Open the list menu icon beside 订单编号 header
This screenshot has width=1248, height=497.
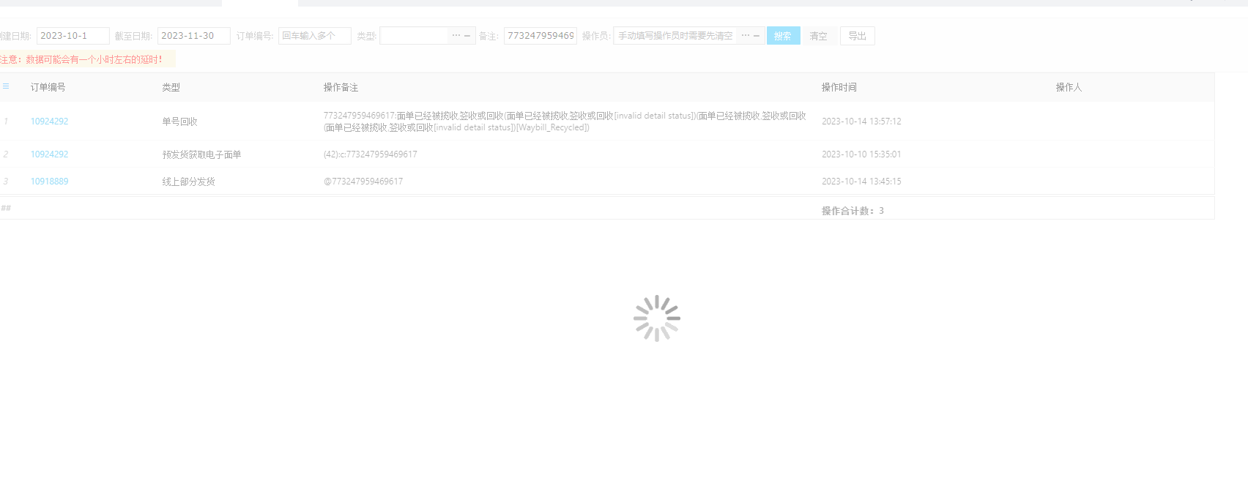point(6,86)
